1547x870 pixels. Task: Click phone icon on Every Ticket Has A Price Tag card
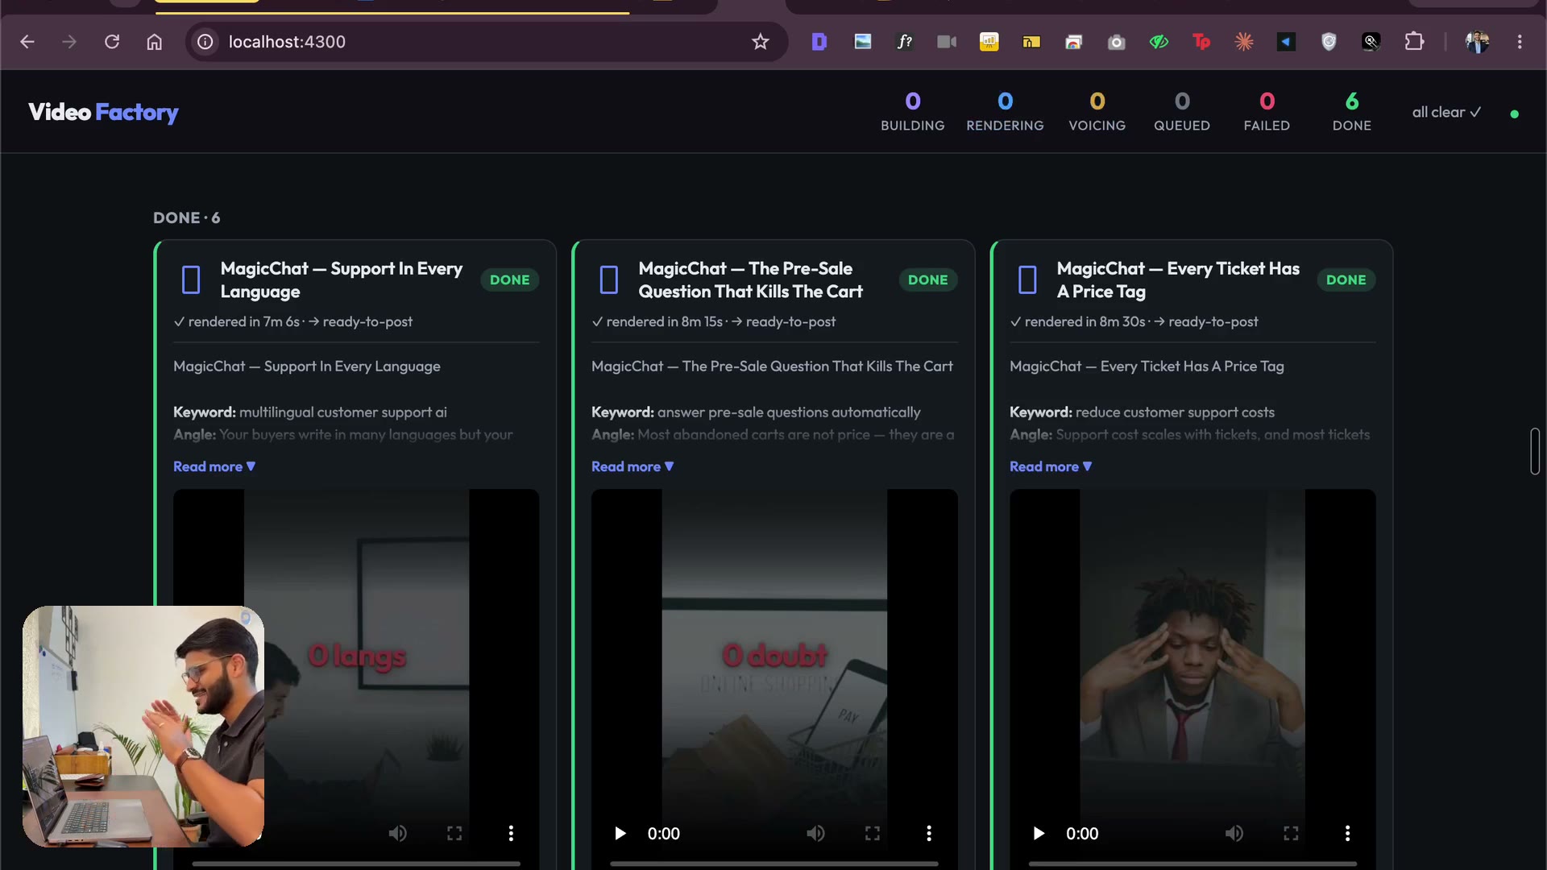coord(1027,280)
